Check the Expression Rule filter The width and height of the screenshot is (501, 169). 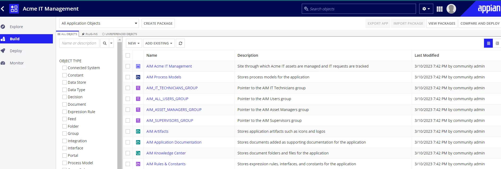tap(65, 112)
